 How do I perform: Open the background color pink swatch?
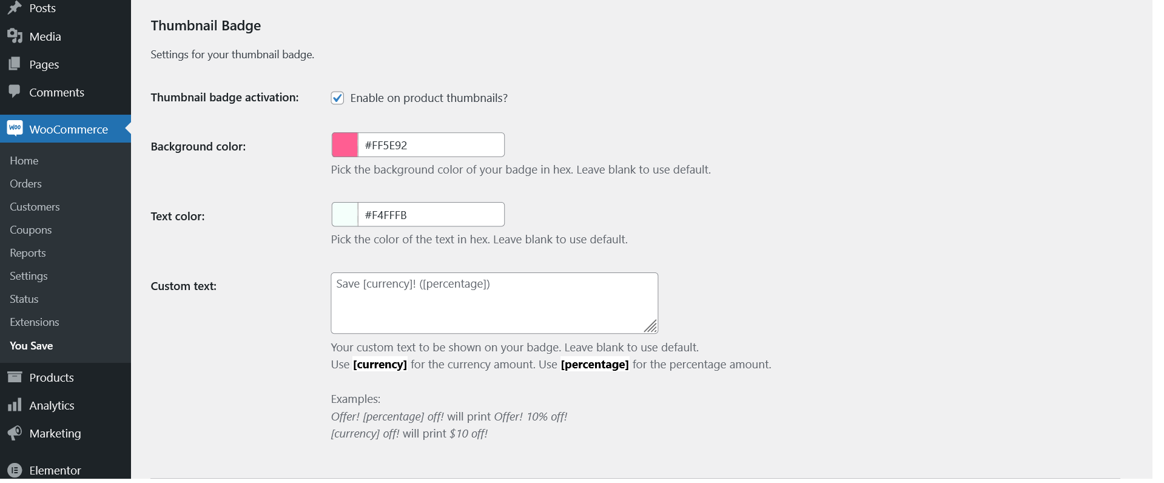[345, 145]
